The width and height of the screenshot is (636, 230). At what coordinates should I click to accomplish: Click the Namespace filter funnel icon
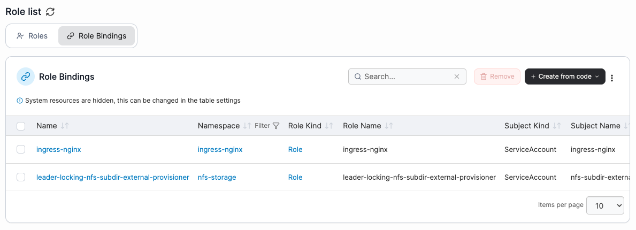[276, 126]
